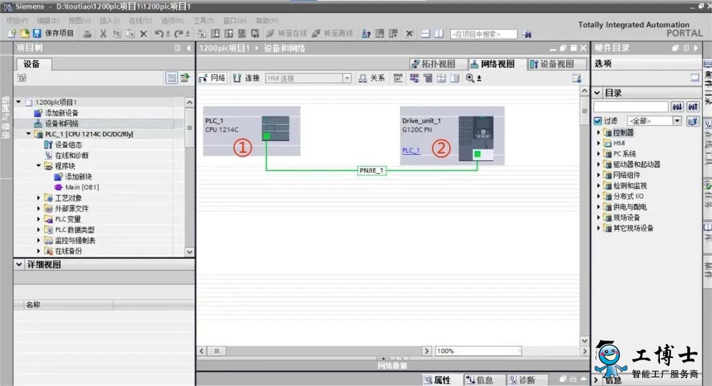Image resolution: width=712 pixels, height=386 pixels.
Task: Click 转至在线 go online button
Action: coord(286,34)
